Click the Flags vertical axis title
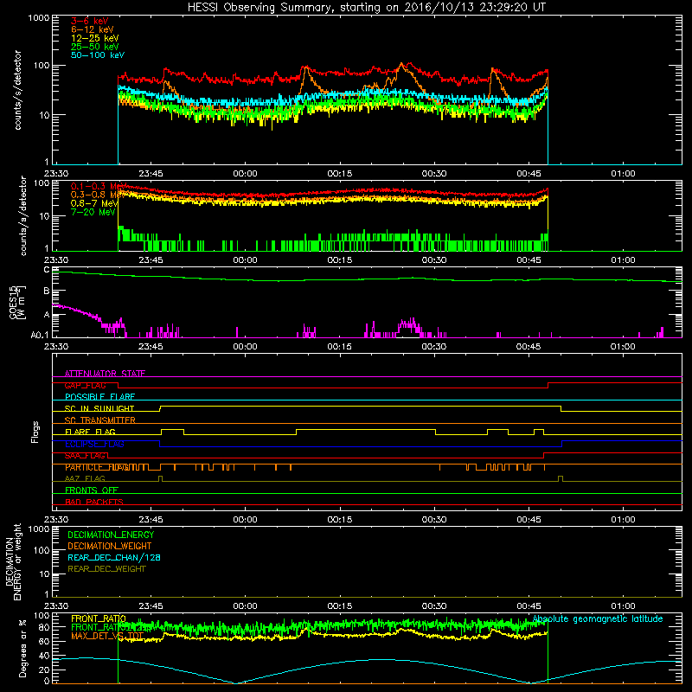This screenshot has width=692, height=692. coord(35,432)
